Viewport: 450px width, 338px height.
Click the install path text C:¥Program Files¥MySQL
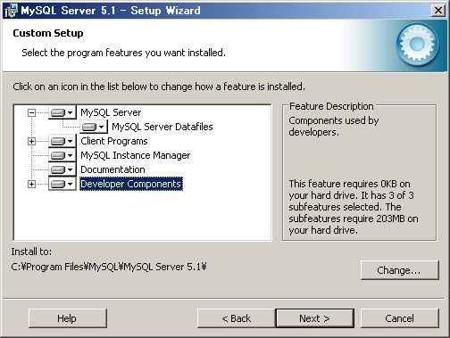click(109, 267)
